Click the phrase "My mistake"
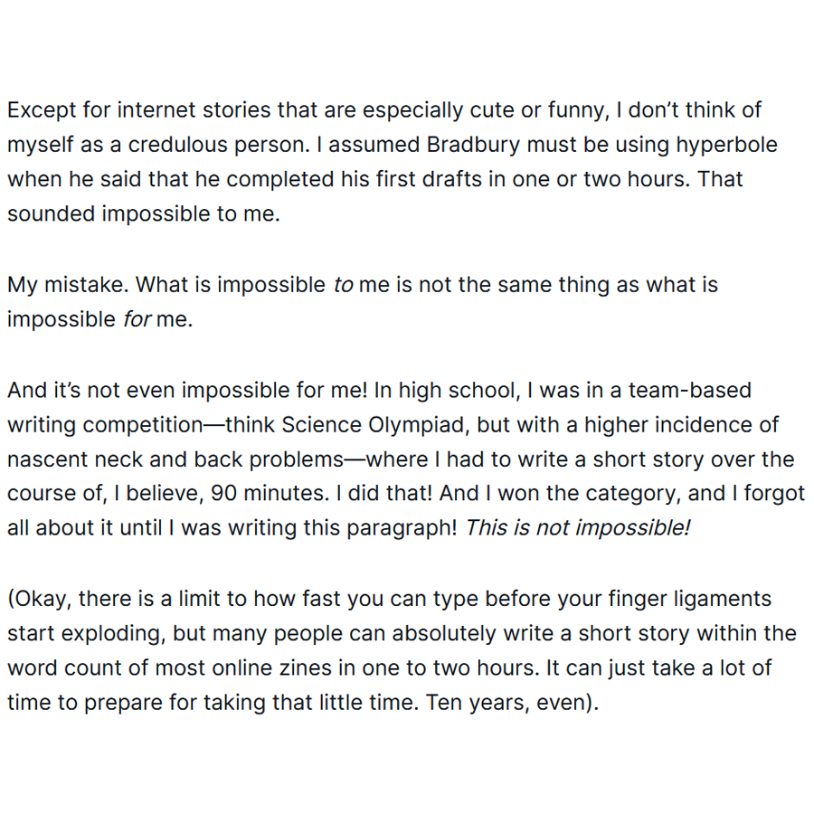Screen dimensions: 814x814 tap(69, 285)
